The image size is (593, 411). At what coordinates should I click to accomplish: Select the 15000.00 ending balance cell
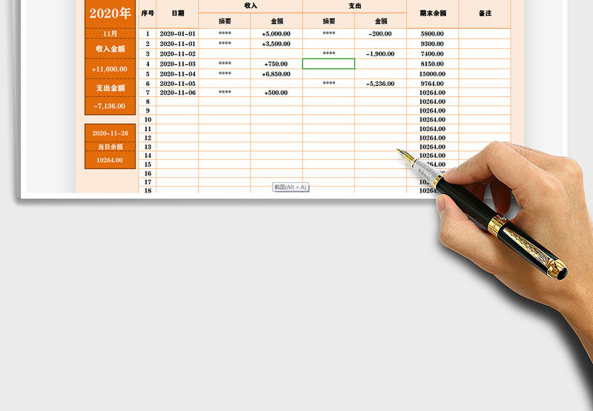coord(432,74)
